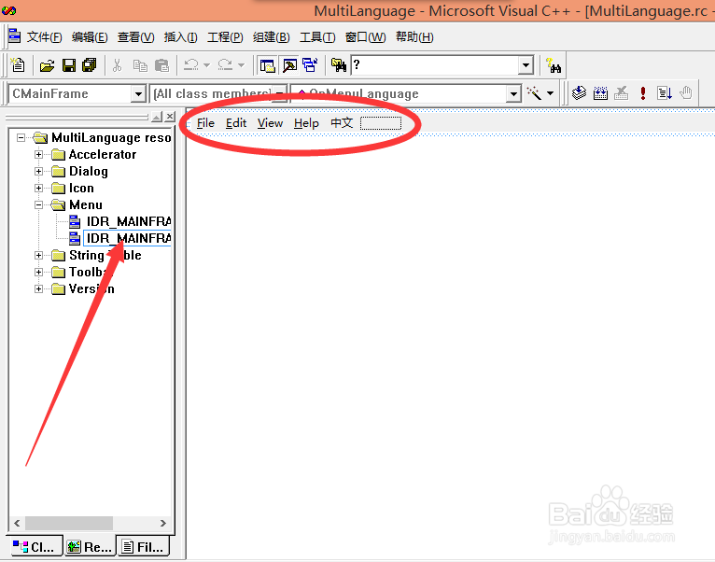The height and width of the screenshot is (562, 715).
Task: Expand the String Table folder
Action: point(39,255)
